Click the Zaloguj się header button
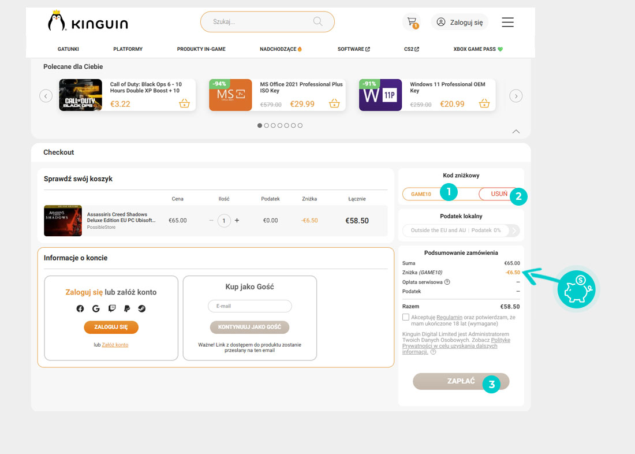The width and height of the screenshot is (635, 454). (460, 22)
